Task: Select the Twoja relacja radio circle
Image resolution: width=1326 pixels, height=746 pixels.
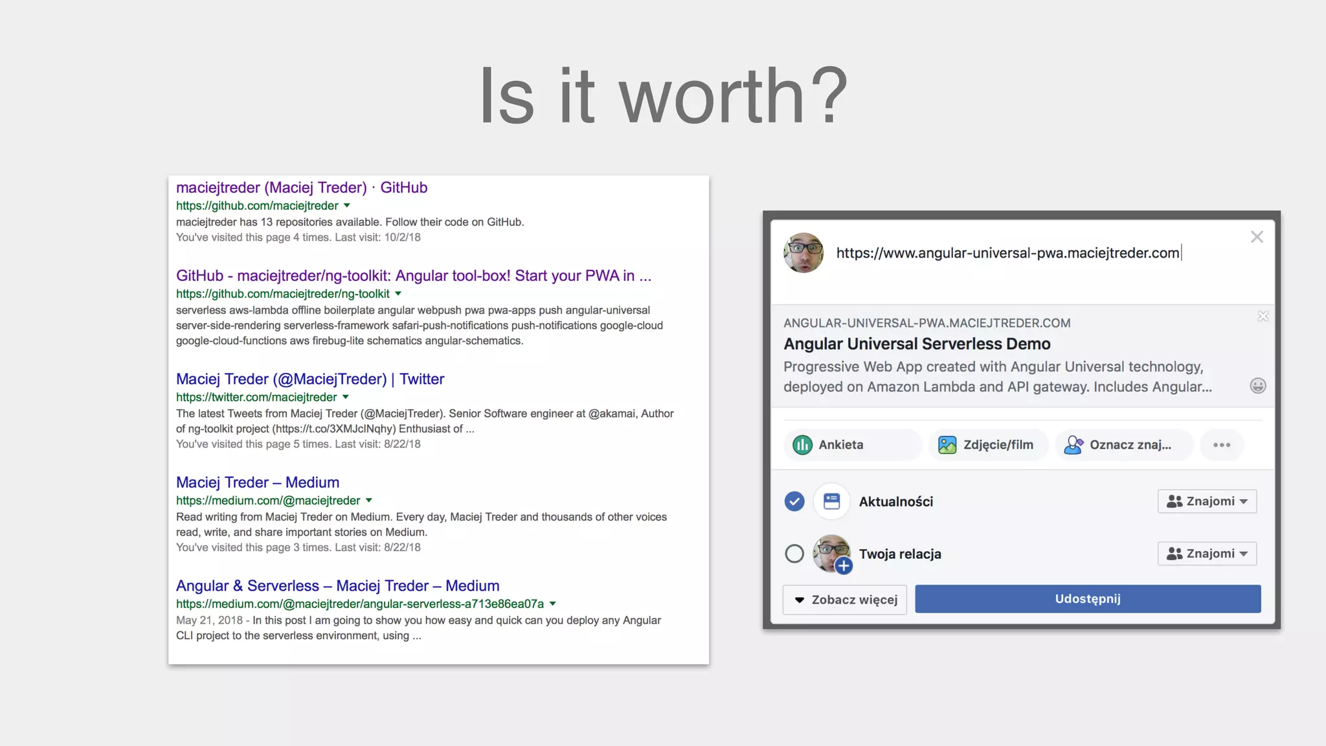Action: 794,554
